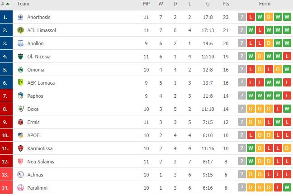Open the Apollon team logo
Screen dimensions: 293x196
[20, 43]
